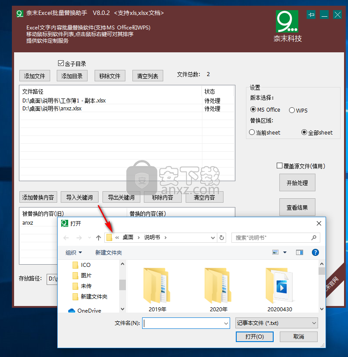This screenshot has width=348, height=357.
Task: Change view mode icon in Open dialog
Action: click(275, 252)
